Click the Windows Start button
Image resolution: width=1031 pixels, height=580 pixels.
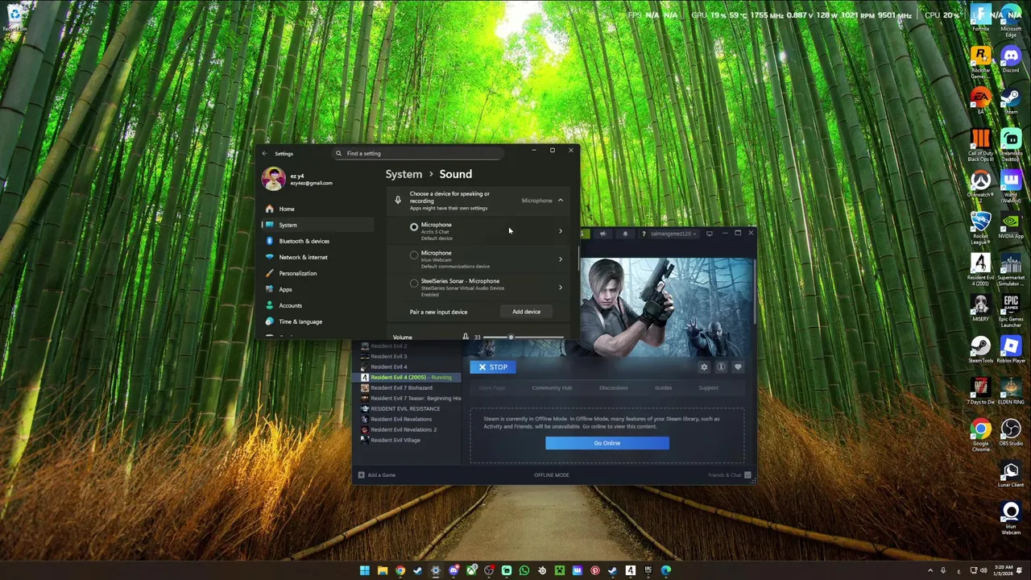(x=365, y=571)
